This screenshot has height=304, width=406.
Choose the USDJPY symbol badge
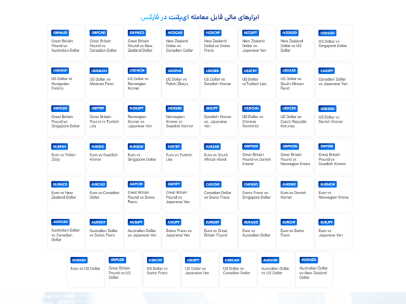193,260
